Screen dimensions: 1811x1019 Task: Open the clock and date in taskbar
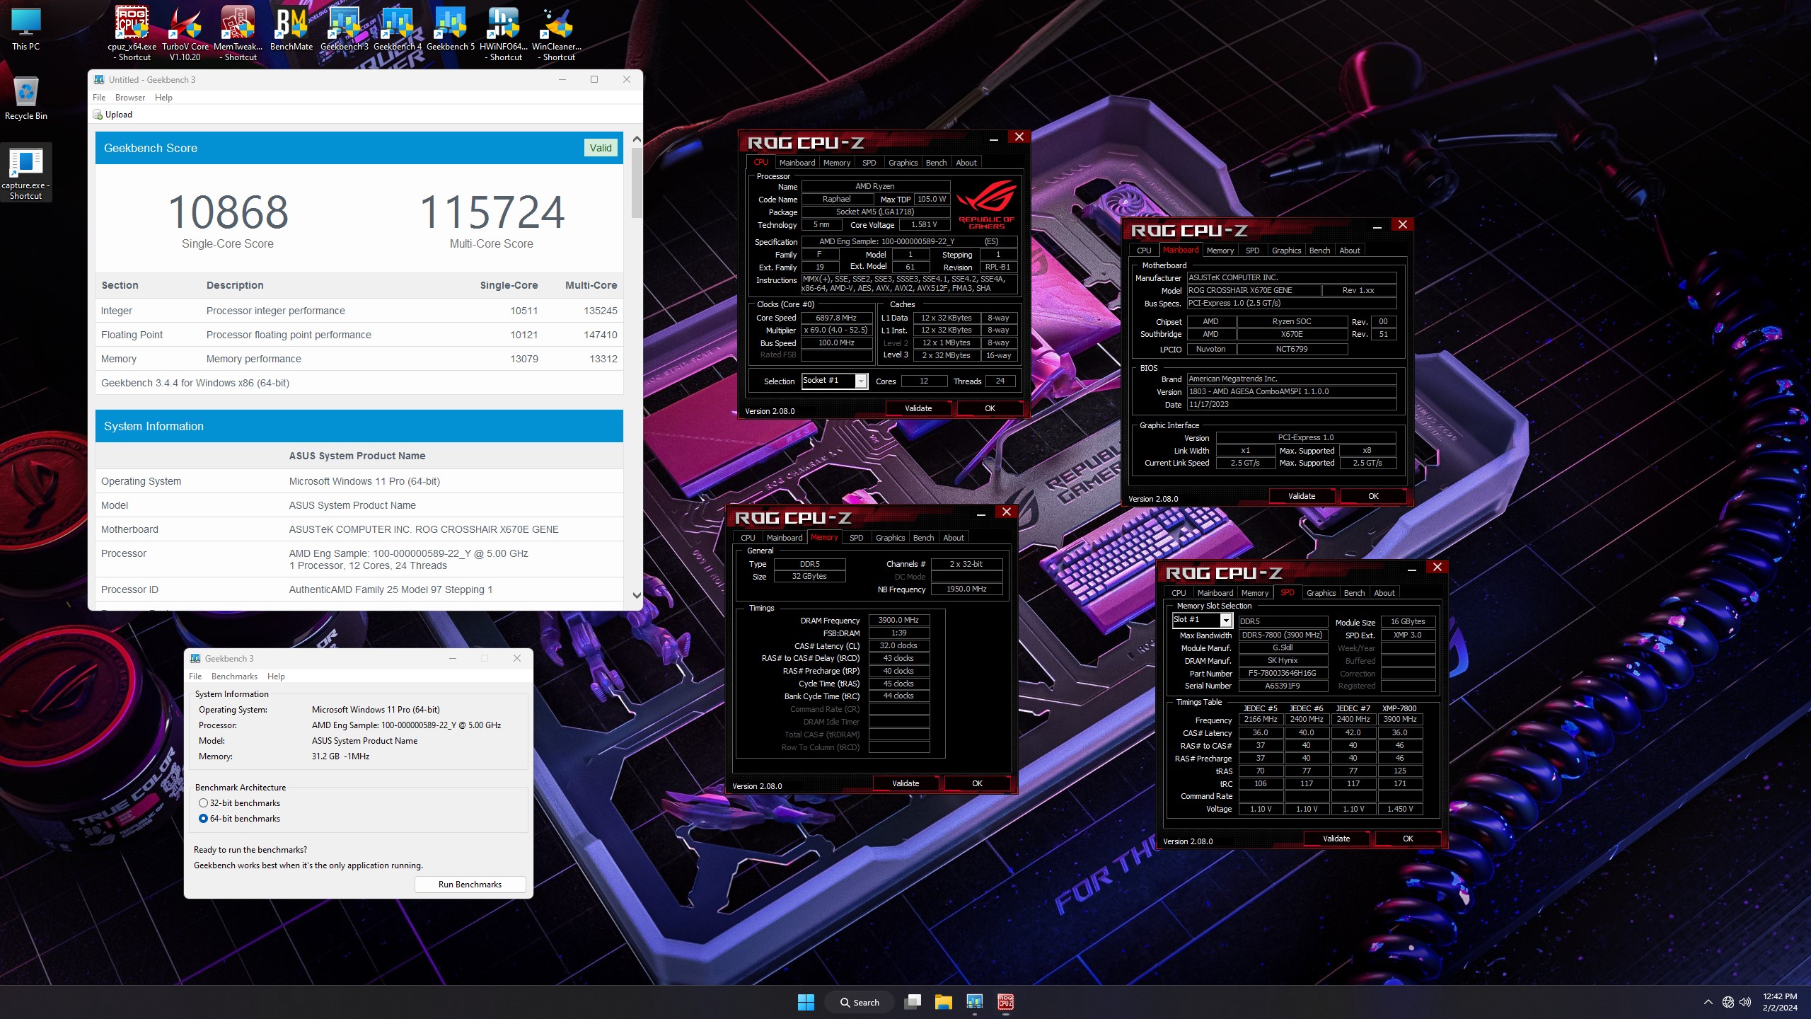click(1780, 1002)
